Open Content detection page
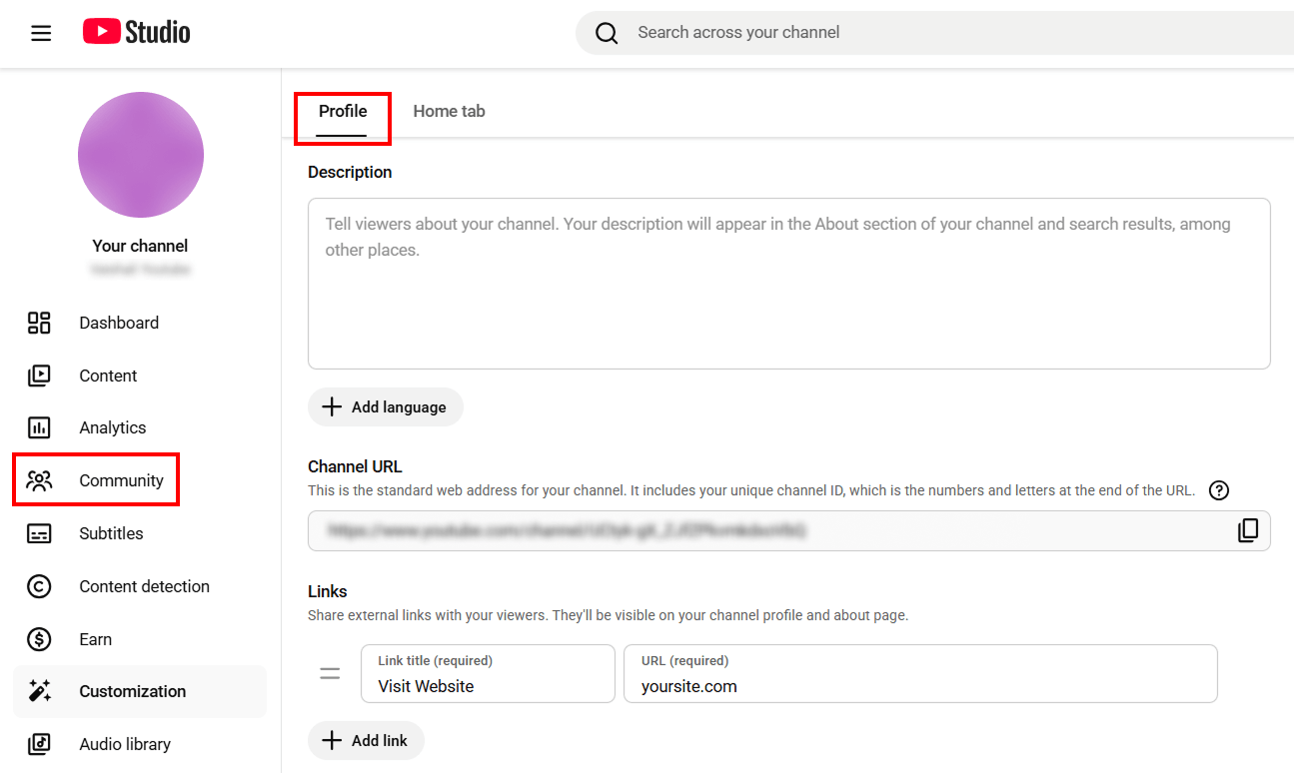Screen dimensions: 1294x773 coord(144,586)
